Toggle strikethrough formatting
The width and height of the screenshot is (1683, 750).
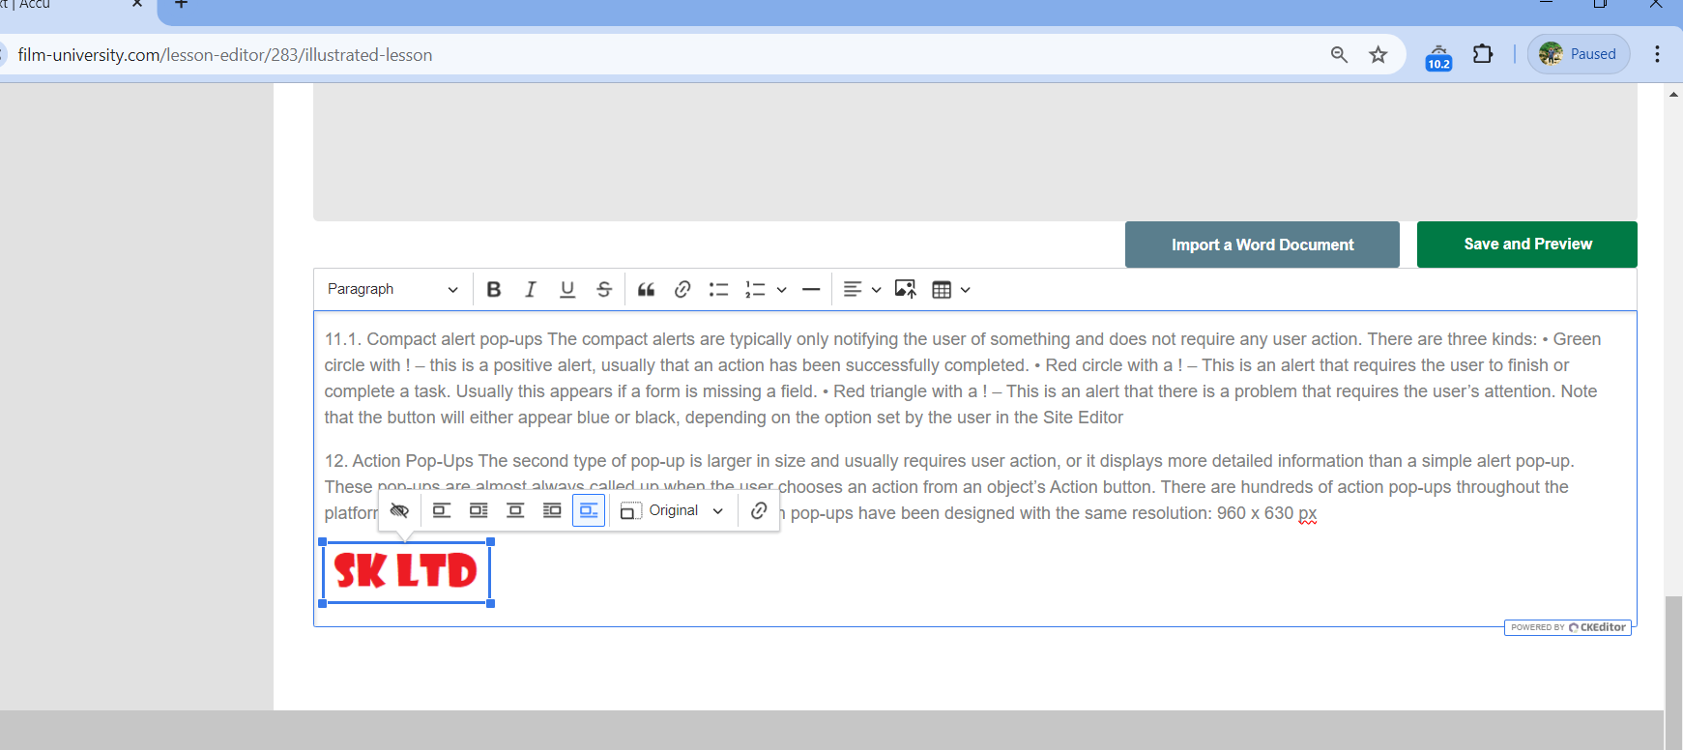pyautogui.click(x=604, y=289)
